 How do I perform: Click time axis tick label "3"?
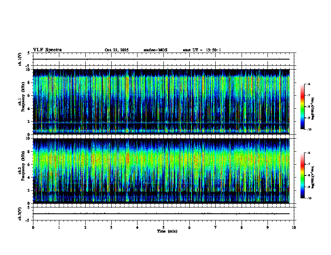111,227
